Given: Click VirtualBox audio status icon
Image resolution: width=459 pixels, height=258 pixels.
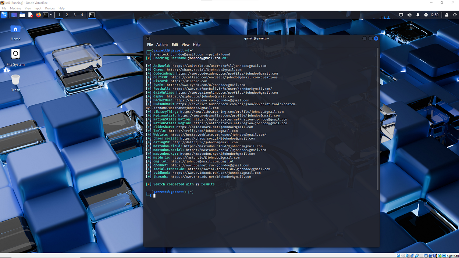Looking at the screenshot, I should (x=408, y=255).
